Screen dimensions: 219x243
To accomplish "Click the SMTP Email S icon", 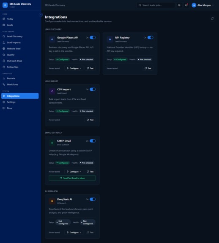I will click(x=52, y=142).
